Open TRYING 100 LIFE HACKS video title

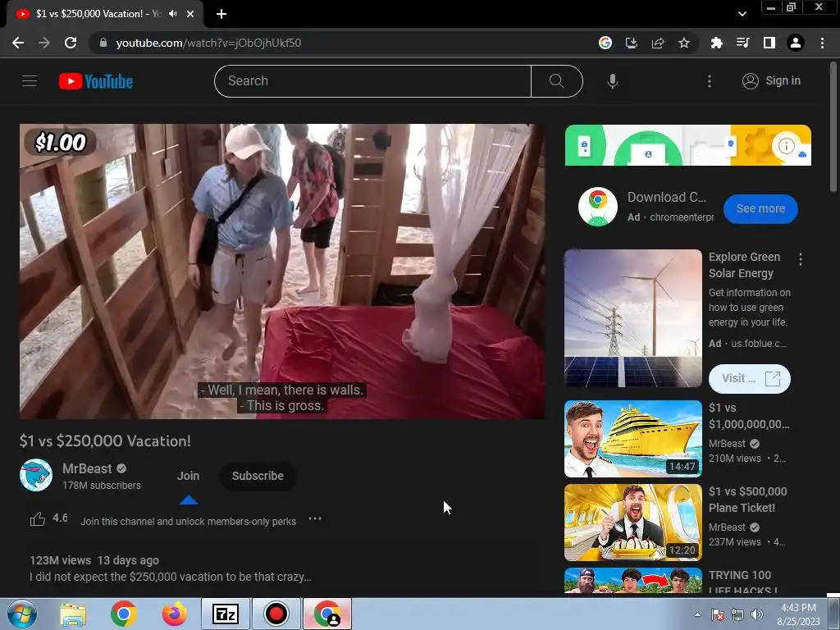tap(742, 583)
